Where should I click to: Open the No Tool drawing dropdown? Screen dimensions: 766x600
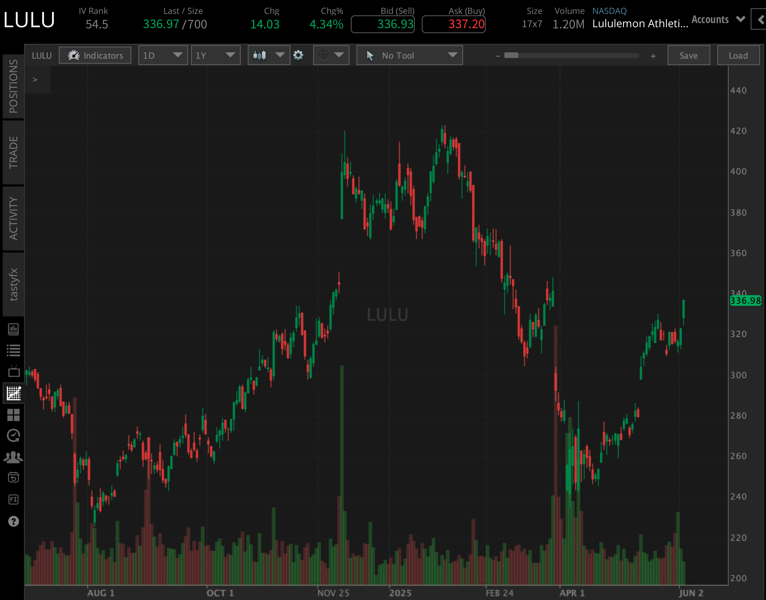coord(409,55)
